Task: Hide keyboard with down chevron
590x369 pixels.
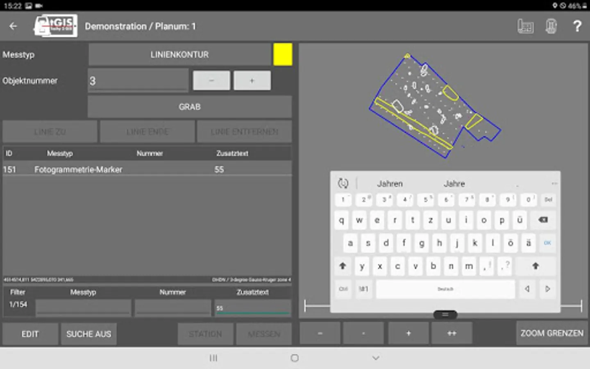Action: tap(376, 358)
